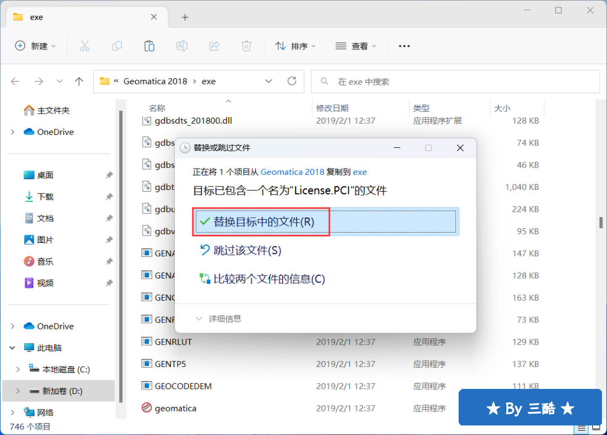Open the View (查看) dropdown

[x=355, y=46]
